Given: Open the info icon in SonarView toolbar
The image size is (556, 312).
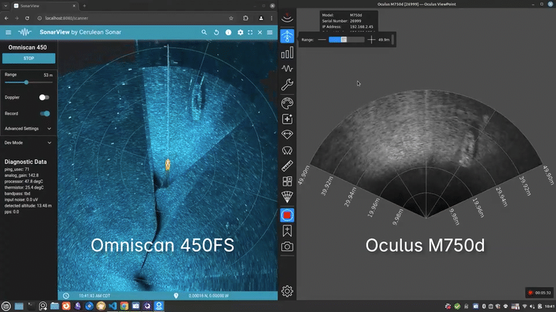Looking at the screenshot, I should [x=228, y=32].
